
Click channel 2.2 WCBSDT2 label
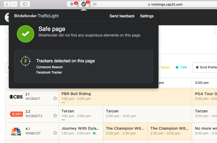(34, 114)
